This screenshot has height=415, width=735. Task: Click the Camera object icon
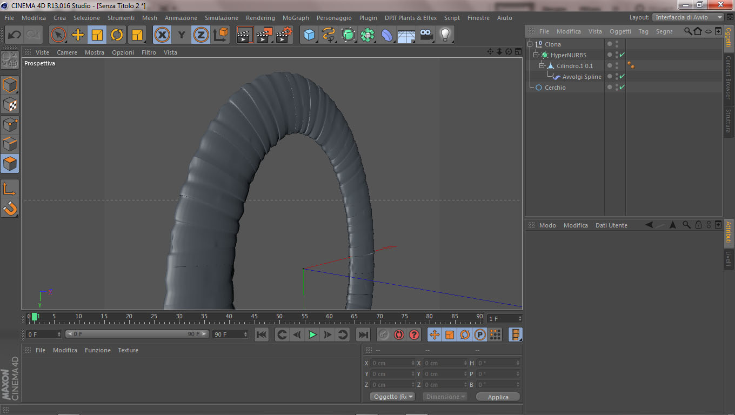[426, 35]
